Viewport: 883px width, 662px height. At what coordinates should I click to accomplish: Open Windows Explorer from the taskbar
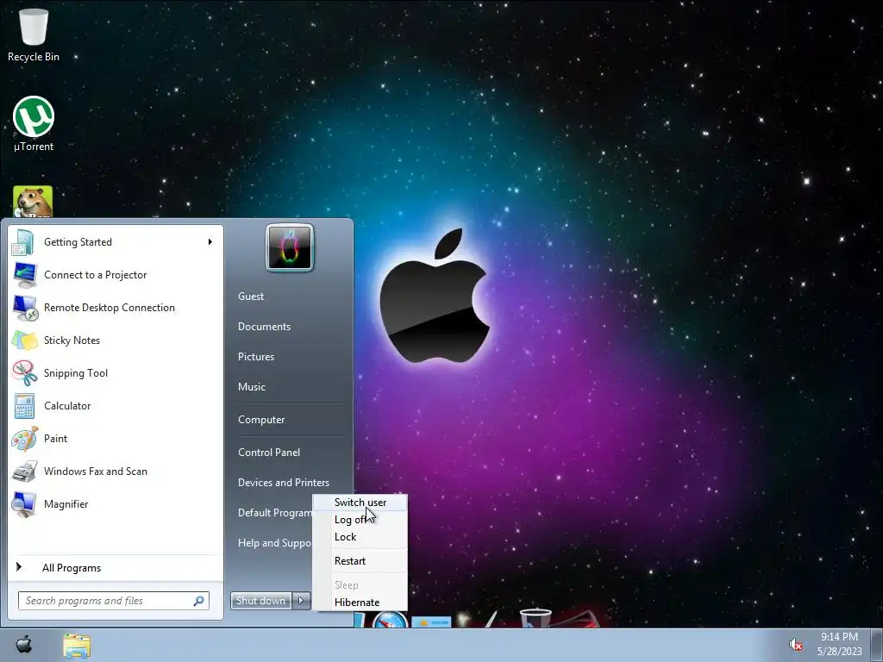pos(77,646)
